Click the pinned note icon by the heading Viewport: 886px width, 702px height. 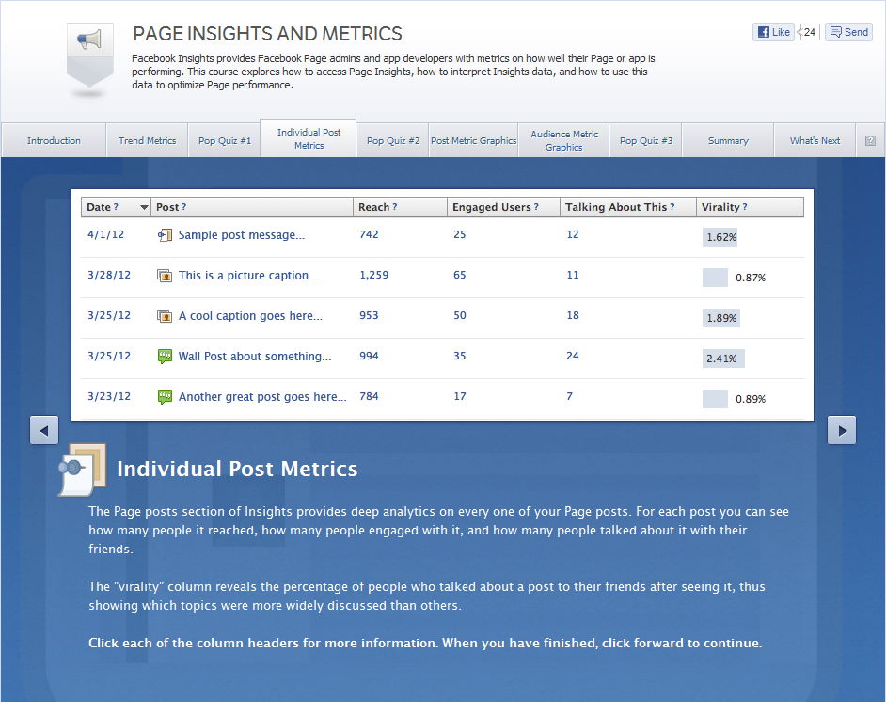[83, 470]
